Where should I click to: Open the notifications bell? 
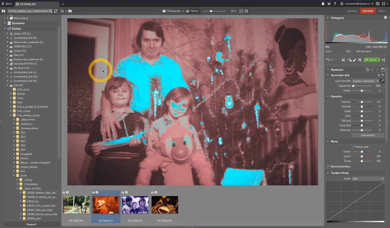pyautogui.click(x=323, y=4)
